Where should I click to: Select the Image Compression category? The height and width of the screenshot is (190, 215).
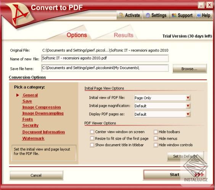(x=42, y=107)
